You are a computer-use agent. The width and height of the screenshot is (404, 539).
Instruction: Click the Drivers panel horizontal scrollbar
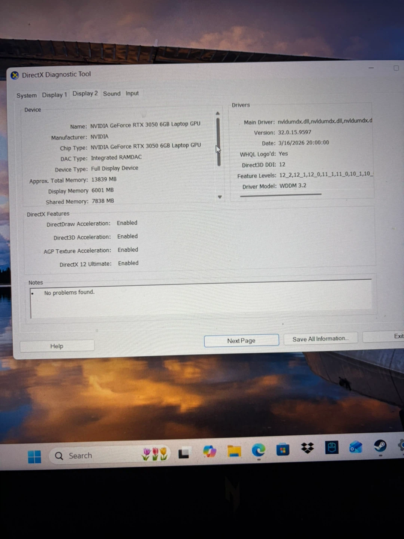click(x=281, y=195)
